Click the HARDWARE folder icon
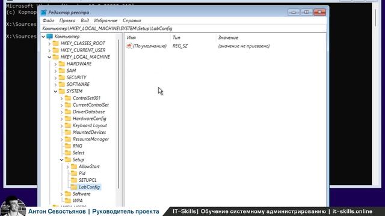Viewport: 385px width, 216px height. coord(62,64)
